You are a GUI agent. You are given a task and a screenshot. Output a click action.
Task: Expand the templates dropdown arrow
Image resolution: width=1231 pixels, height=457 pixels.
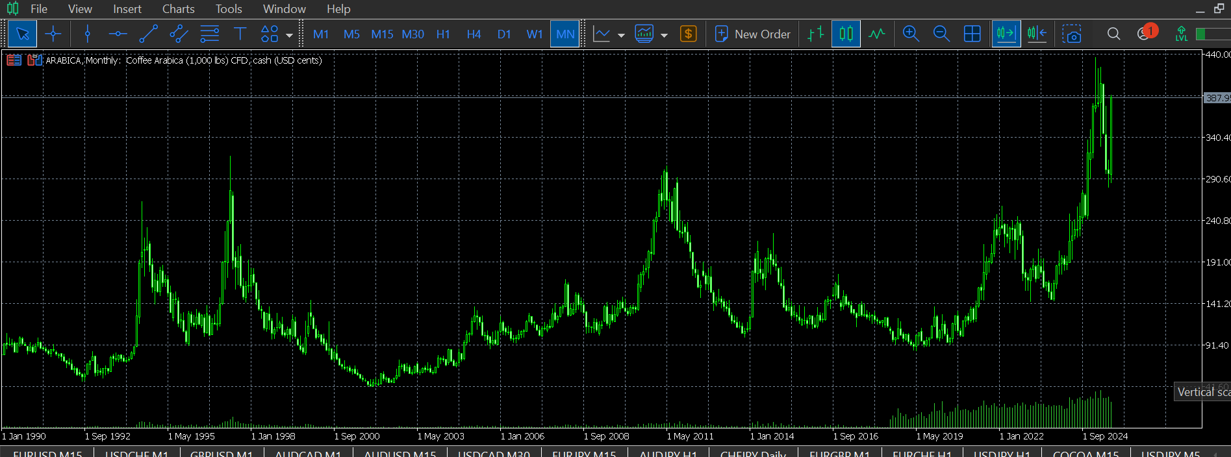(664, 35)
